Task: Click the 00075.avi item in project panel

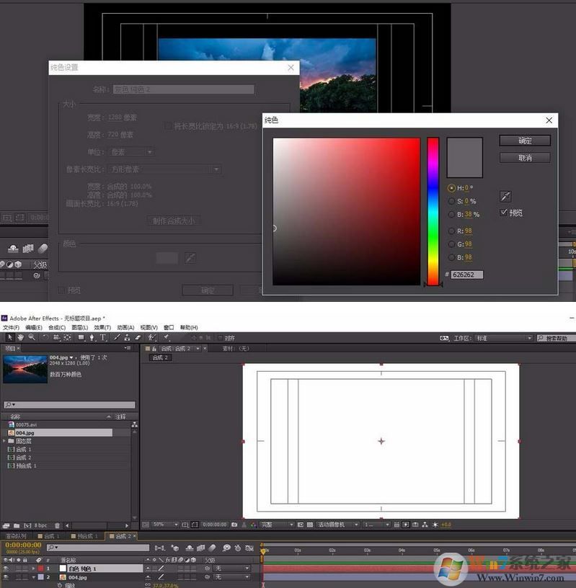Action: coord(26,424)
